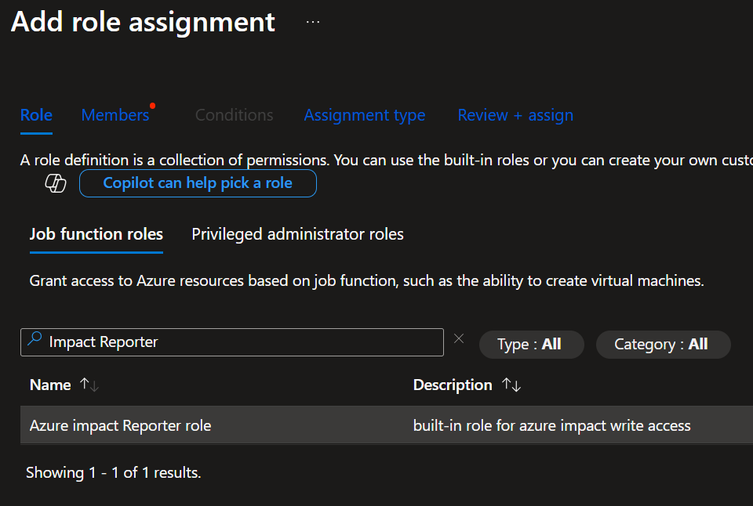Screen dimensions: 753x506
Task: Click the magnifier icon in the search box
Action: [35, 341]
